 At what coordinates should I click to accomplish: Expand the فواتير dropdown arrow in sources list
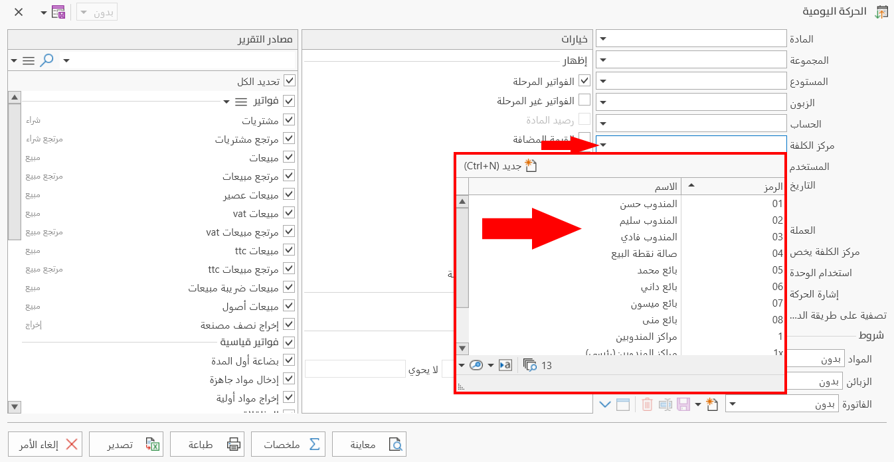coord(226,101)
